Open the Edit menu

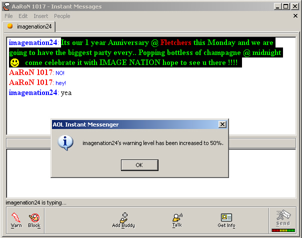[x=23, y=16]
